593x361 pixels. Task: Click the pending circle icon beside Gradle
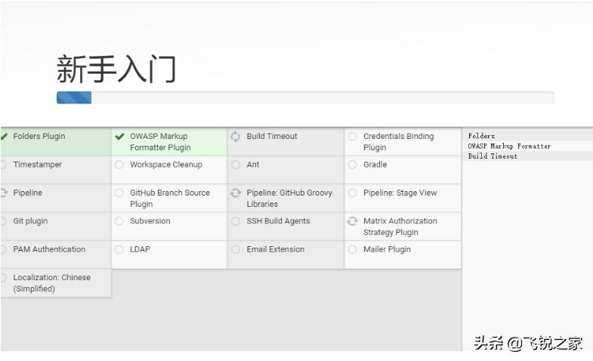tap(352, 165)
